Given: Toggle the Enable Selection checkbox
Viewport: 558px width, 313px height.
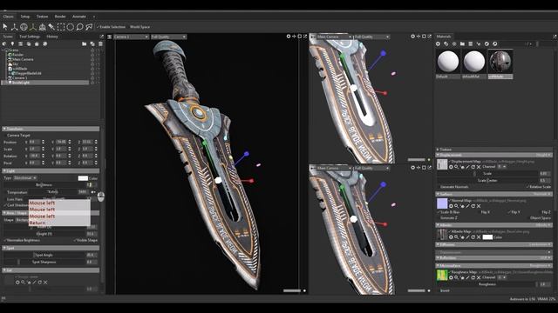Looking at the screenshot, I should 111,27.
